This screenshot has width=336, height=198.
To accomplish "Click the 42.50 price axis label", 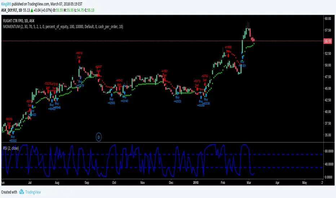I will (328, 100).
